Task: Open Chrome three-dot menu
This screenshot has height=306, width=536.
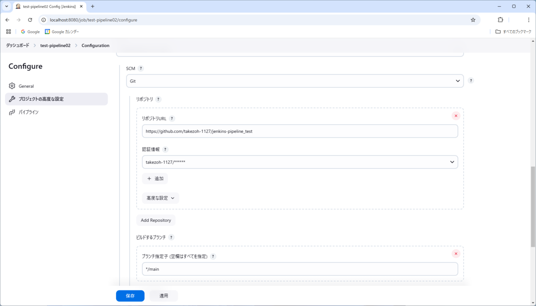Action: (528, 20)
